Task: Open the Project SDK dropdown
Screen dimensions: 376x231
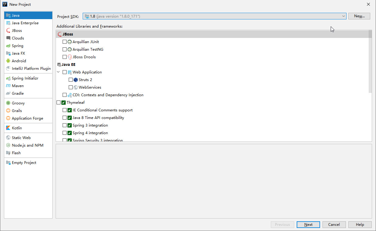Action: coord(215,16)
